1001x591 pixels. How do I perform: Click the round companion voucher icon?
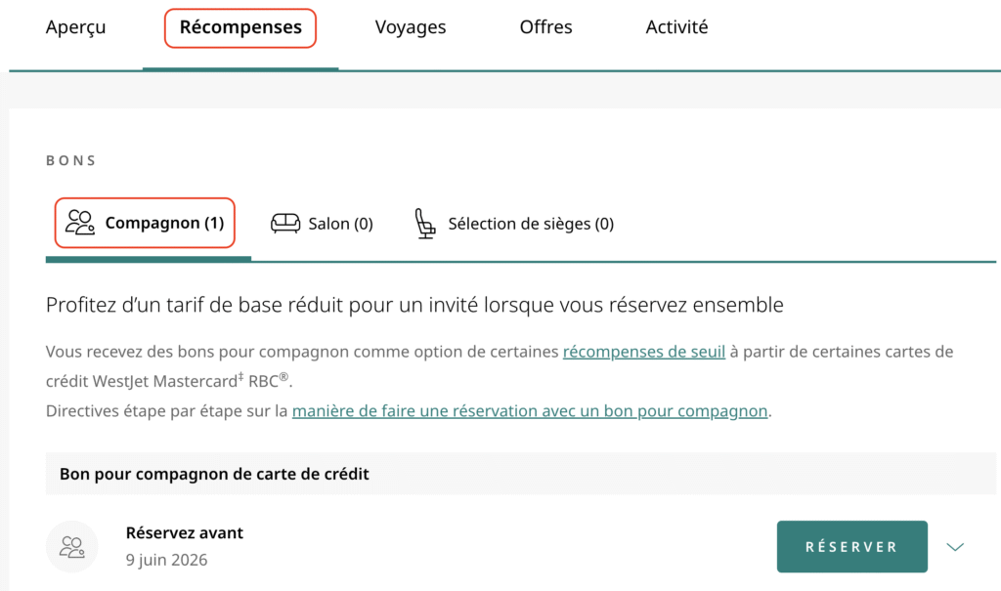pos(72,547)
